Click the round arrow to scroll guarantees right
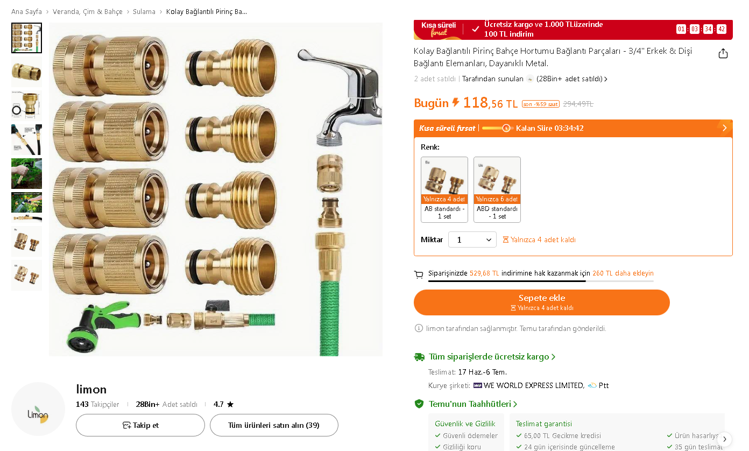749x451 pixels. coord(725,439)
